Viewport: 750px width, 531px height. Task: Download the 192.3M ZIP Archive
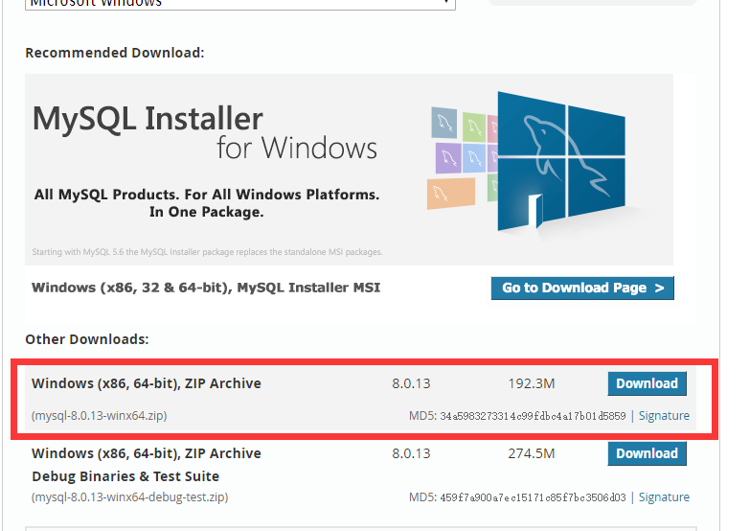coord(647,383)
